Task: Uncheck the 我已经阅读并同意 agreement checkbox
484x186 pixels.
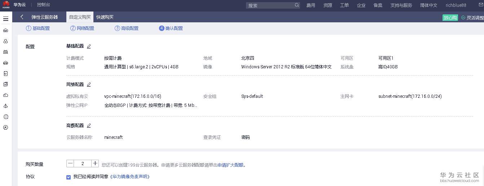Action: point(69,177)
